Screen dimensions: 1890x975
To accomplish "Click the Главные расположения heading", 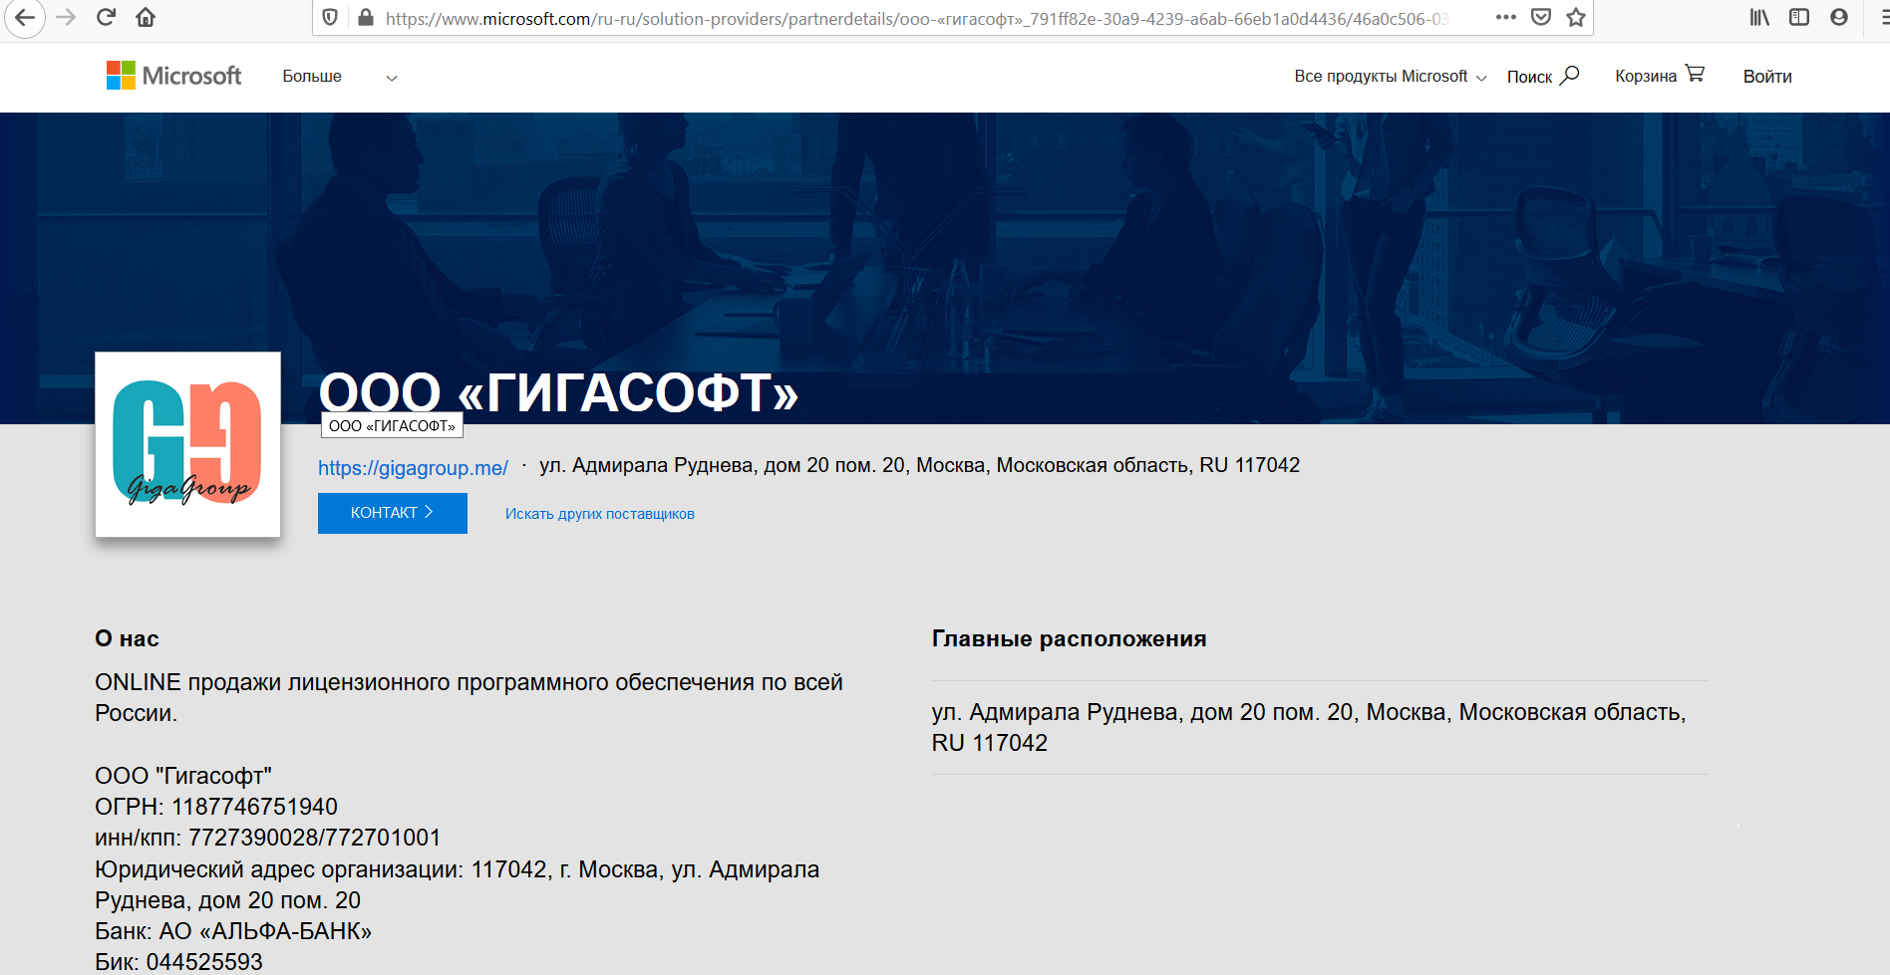I will point(1070,639).
